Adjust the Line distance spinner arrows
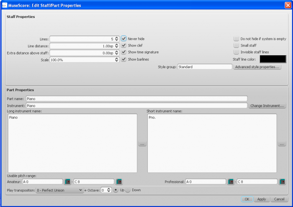 pyautogui.click(x=117, y=46)
